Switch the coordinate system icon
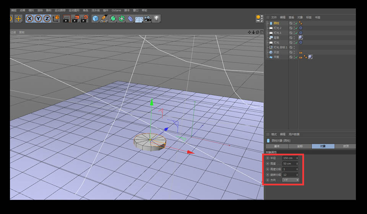The height and width of the screenshot is (214, 367). point(56,18)
